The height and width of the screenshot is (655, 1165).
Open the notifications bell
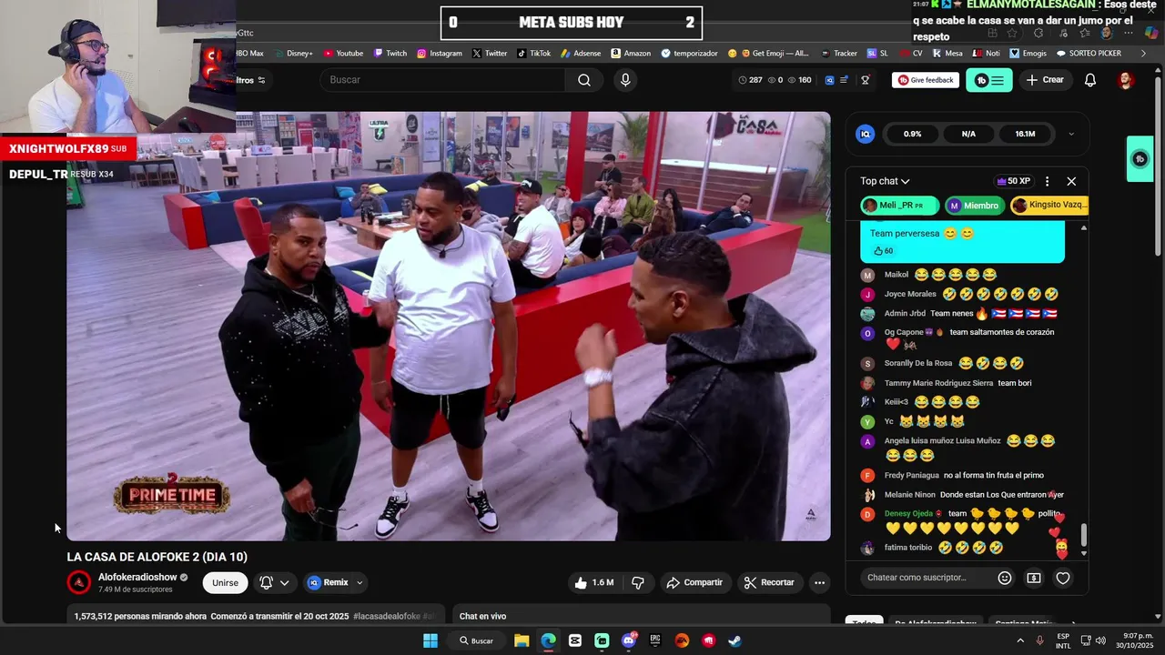coord(1090,80)
